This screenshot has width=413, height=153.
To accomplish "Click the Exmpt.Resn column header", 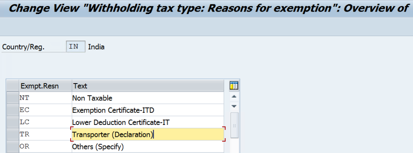I will (45, 86).
